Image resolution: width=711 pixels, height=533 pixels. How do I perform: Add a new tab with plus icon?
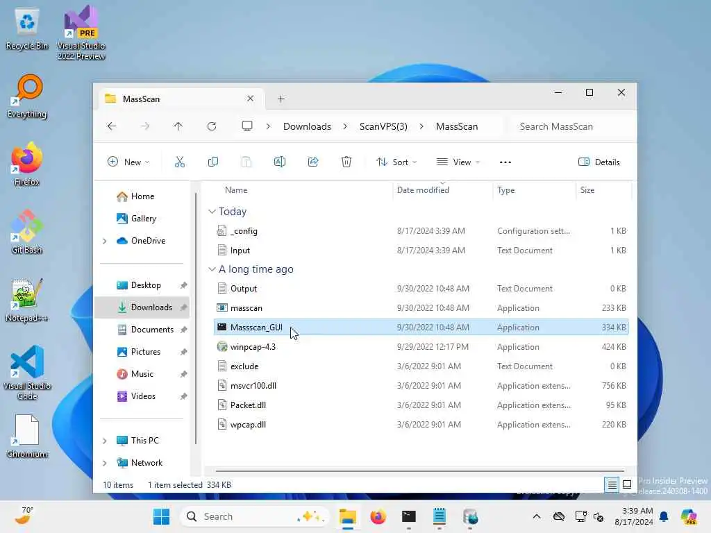(281, 99)
